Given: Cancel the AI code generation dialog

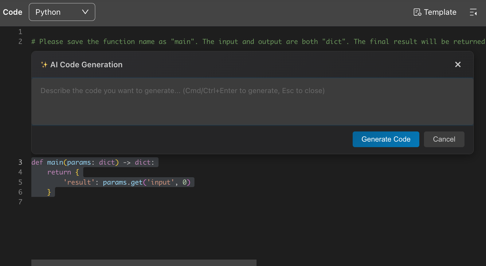Looking at the screenshot, I should tap(444, 139).
